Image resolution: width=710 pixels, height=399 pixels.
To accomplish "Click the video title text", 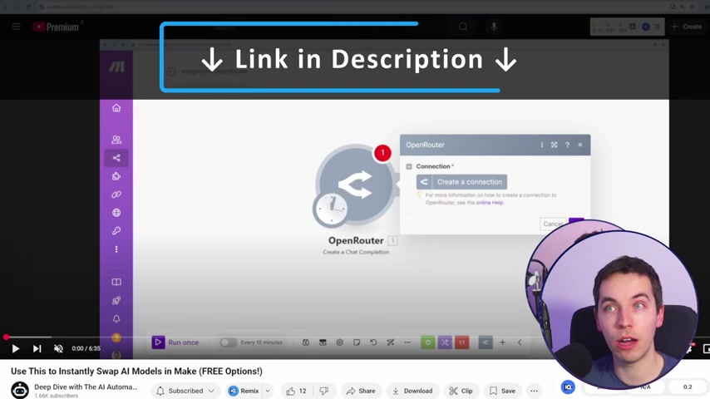I will point(136,371).
